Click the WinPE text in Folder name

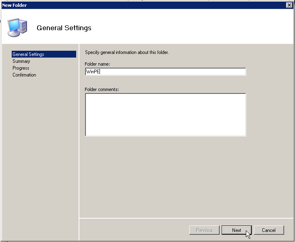point(92,72)
